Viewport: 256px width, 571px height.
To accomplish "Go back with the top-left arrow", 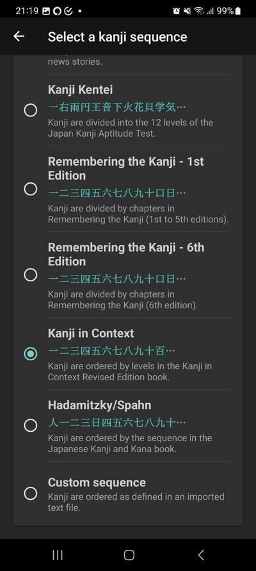I will pos(19,36).
